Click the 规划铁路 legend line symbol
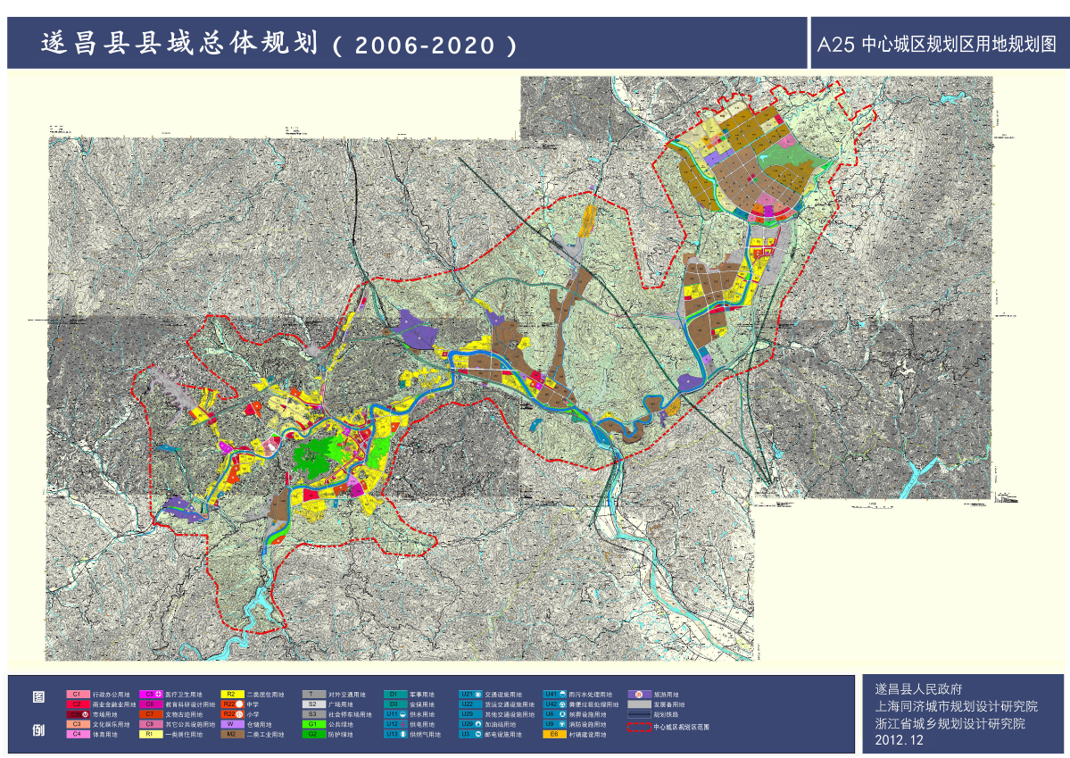Image resolution: width=1070 pixels, height=758 pixels. [x=639, y=714]
